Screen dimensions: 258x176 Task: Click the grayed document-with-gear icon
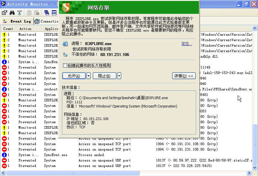coord(36,13)
